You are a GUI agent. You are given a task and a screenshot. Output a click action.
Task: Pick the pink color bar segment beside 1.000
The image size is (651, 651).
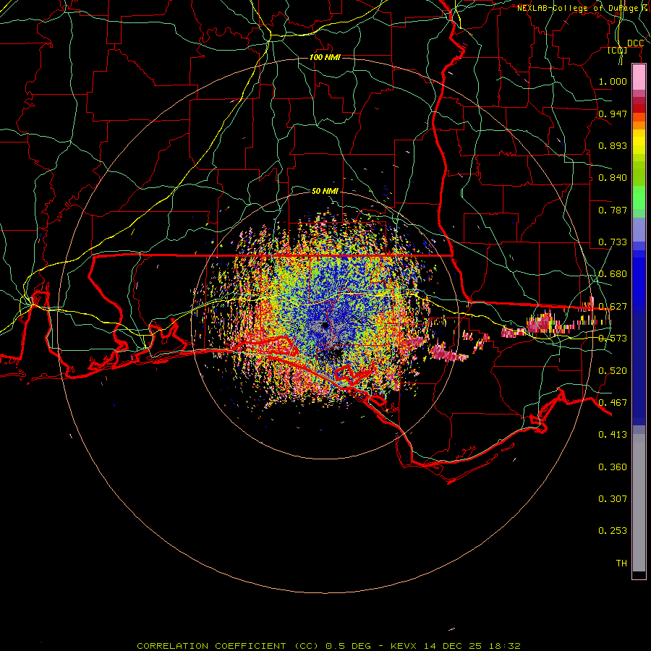(639, 77)
